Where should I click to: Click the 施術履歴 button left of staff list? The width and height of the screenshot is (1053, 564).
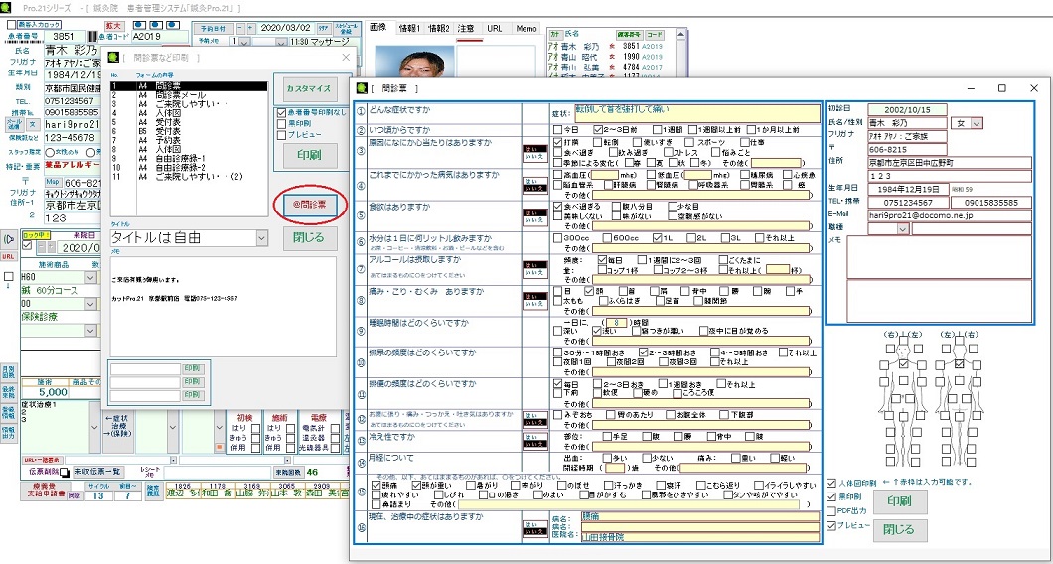click(x=154, y=492)
